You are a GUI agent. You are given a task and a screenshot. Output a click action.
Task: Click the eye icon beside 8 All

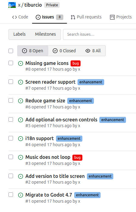(88, 51)
